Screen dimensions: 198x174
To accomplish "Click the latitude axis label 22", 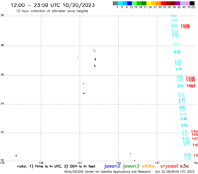I will click(x=2, y=132).
